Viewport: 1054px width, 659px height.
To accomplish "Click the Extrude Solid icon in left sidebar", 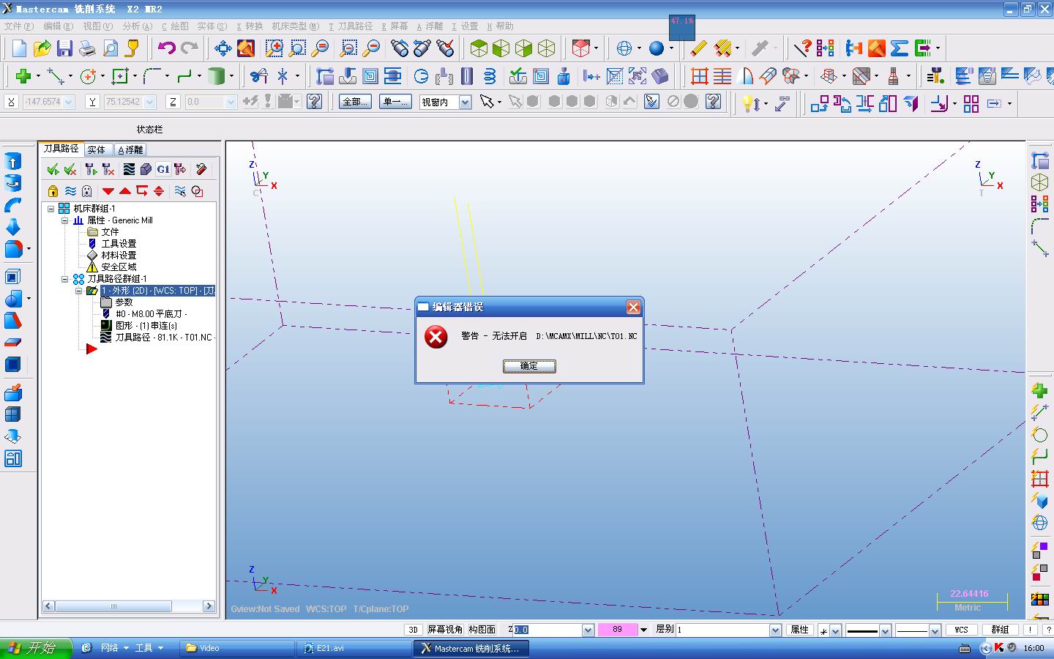I will click(13, 162).
